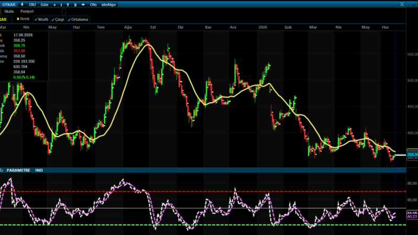Screen dimensions: 418x235
Task: Open the IND menu of the indicator panel
Action: tap(39, 170)
